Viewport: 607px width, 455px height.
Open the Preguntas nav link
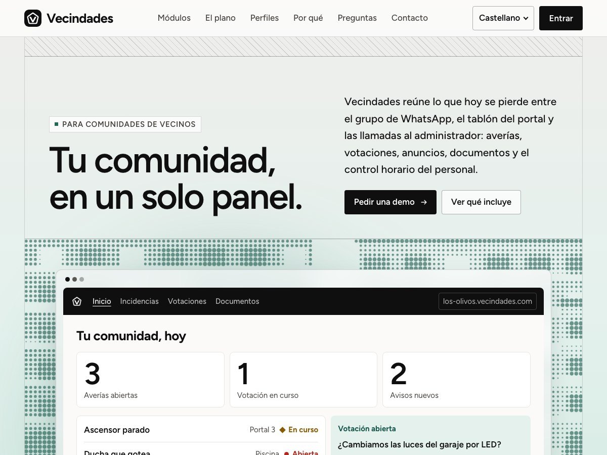pyautogui.click(x=357, y=18)
